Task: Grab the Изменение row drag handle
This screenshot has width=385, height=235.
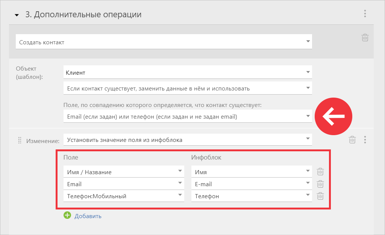Action: pos(20,140)
